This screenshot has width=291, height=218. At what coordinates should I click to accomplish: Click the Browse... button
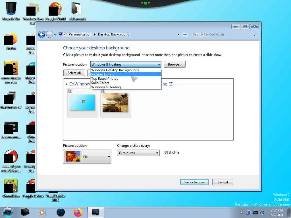click(174, 64)
